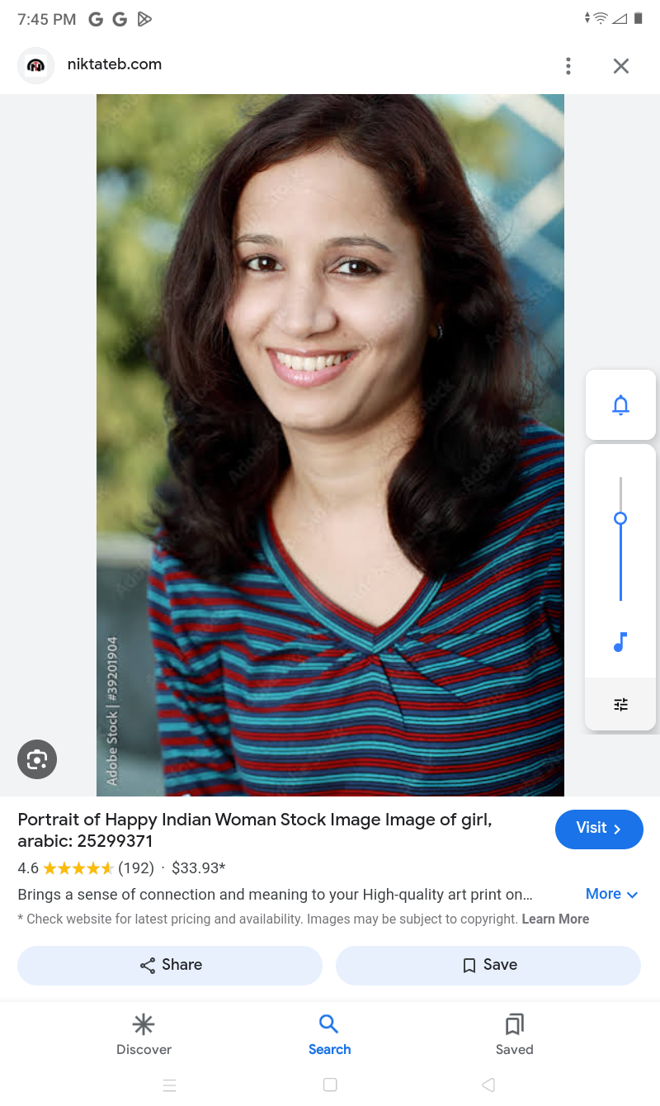Tap the bell ringer mode icon
Viewport: 660px width, 1106px height.
pos(620,405)
